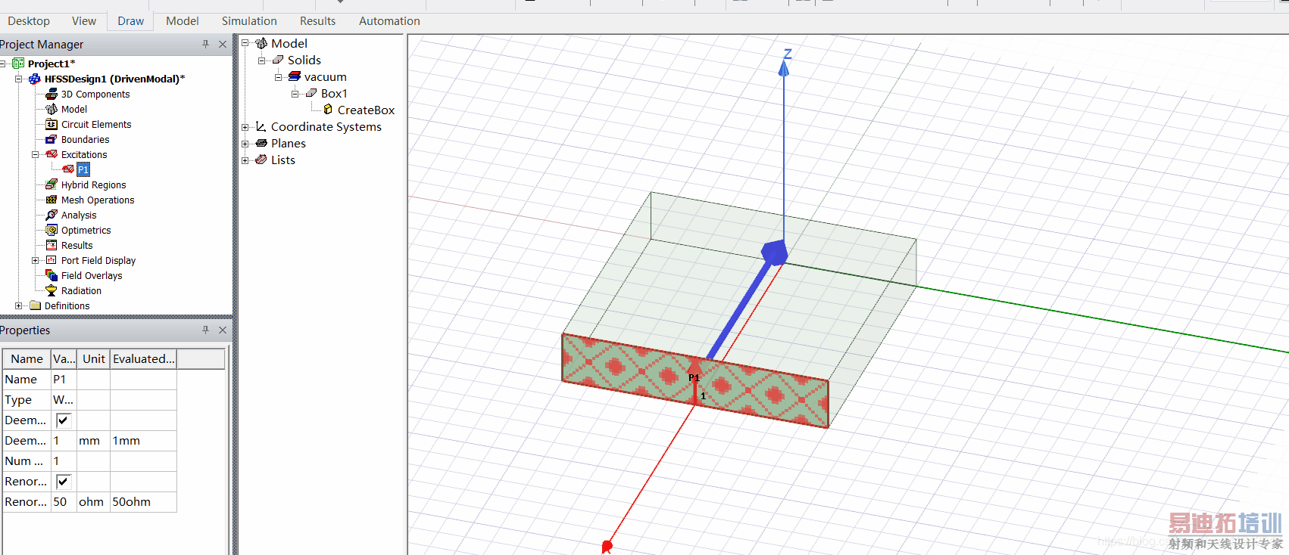Click the "ohm" unit cell
The height and width of the screenshot is (555, 1289).
click(94, 502)
